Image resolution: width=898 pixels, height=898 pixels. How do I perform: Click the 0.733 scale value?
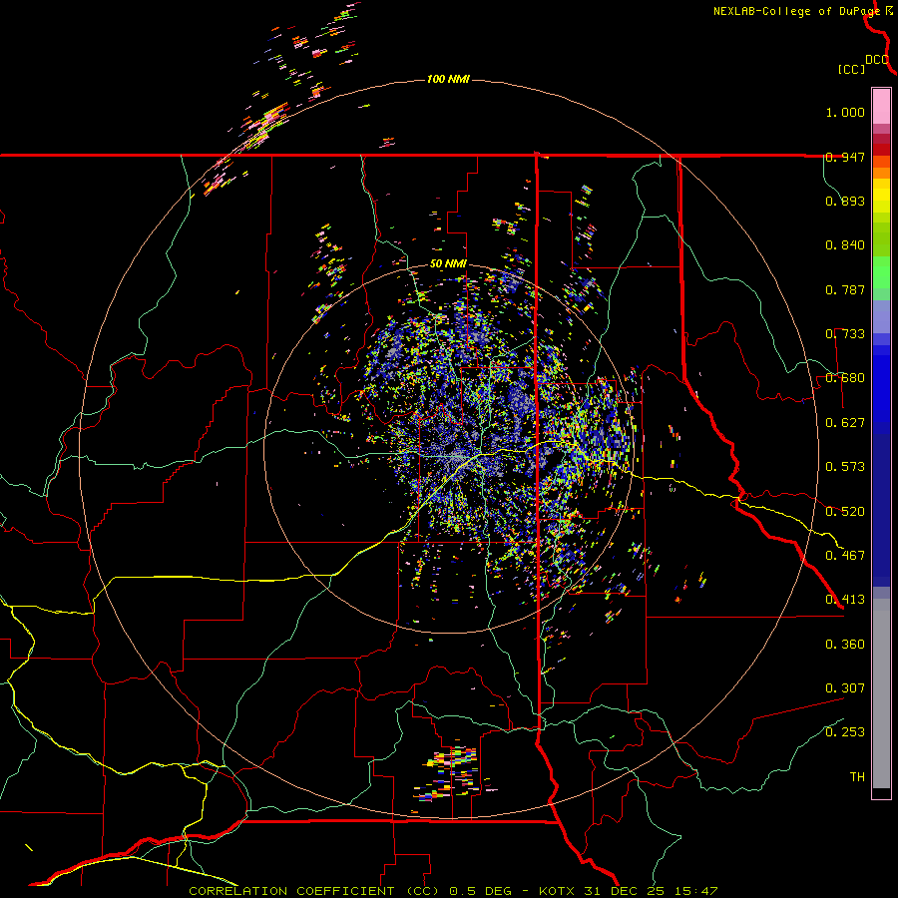tap(845, 334)
